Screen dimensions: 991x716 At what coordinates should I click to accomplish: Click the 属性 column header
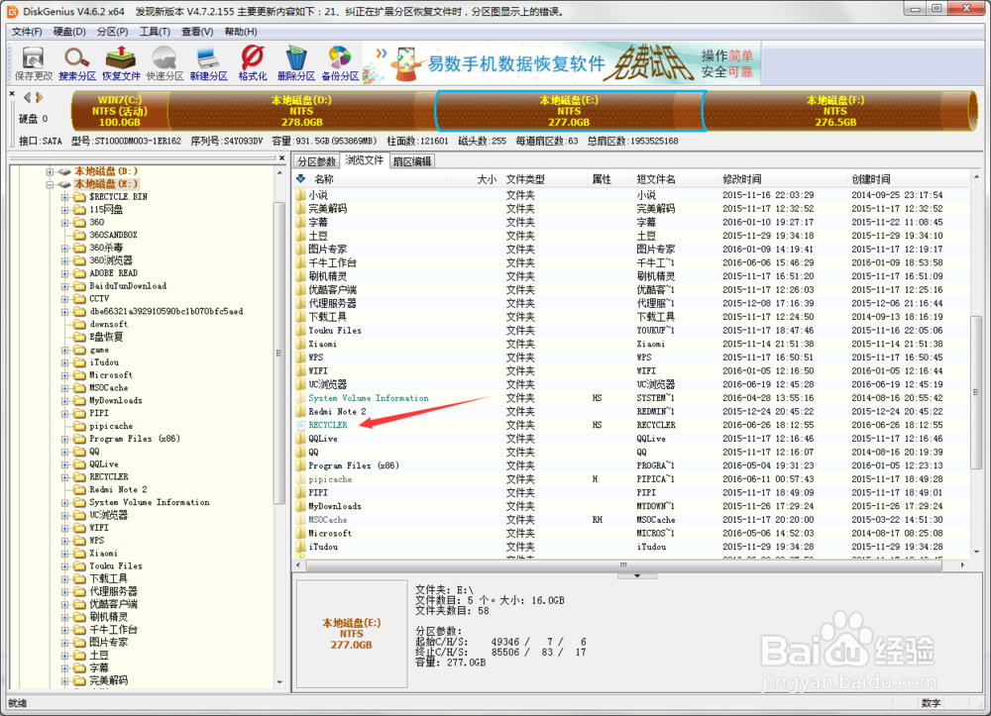(609, 179)
